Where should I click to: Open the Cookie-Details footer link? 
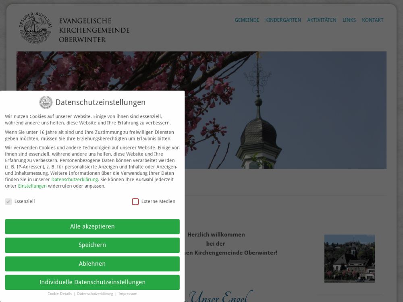pos(60,294)
